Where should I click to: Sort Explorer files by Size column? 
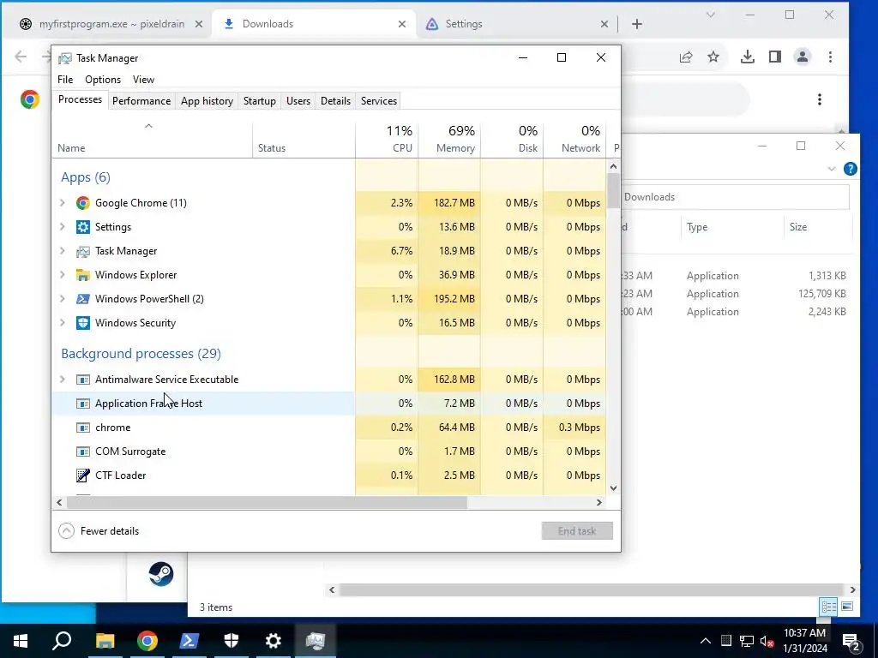click(x=818, y=227)
